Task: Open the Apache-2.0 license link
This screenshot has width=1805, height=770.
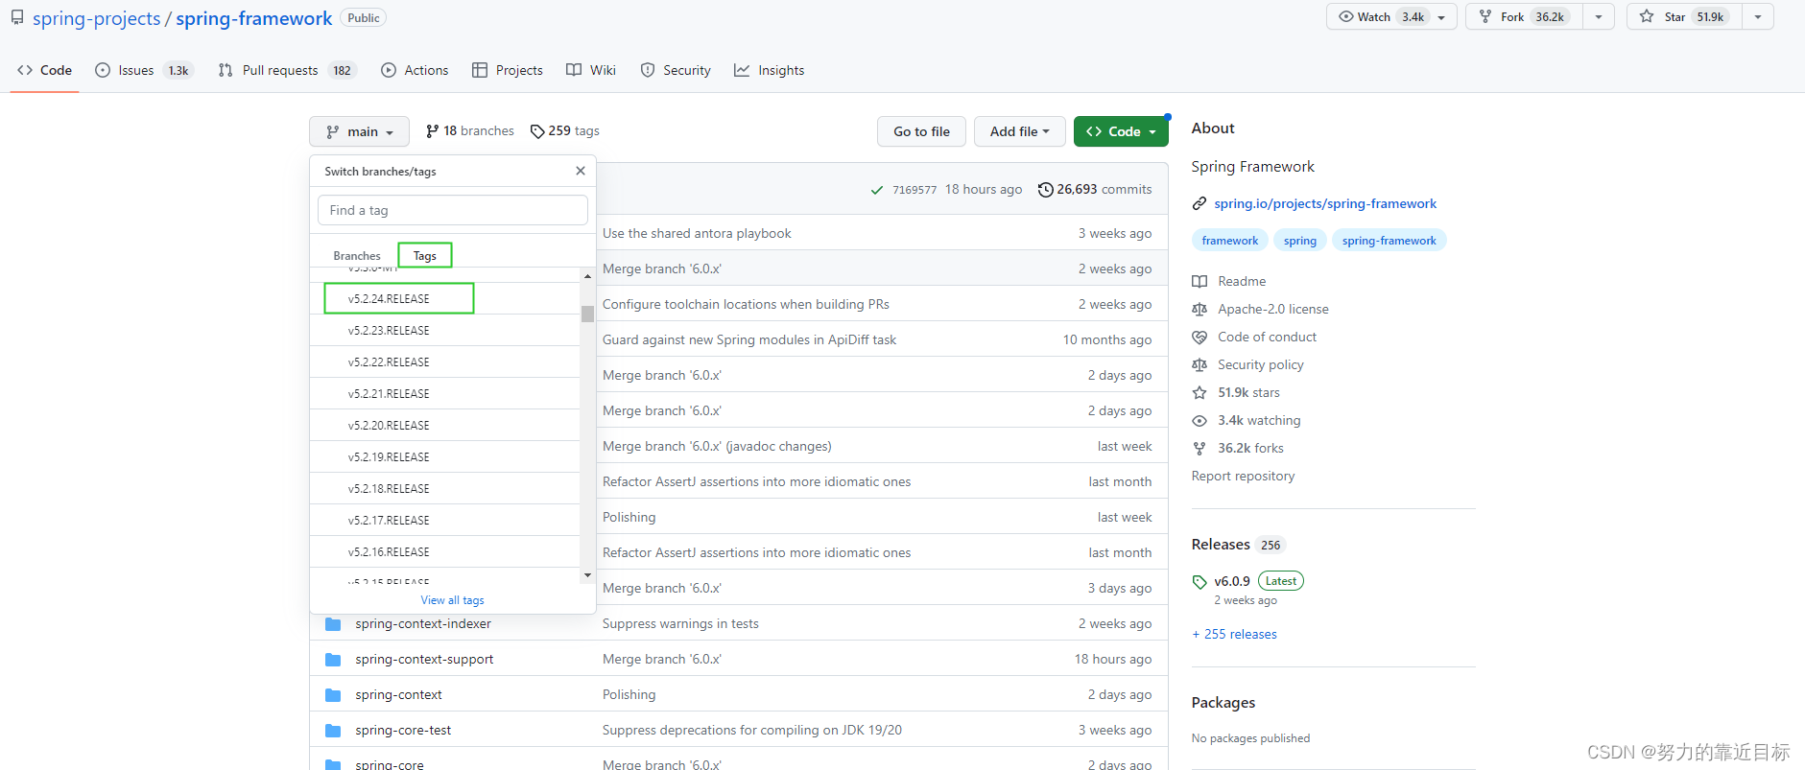Action: [1261, 309]
